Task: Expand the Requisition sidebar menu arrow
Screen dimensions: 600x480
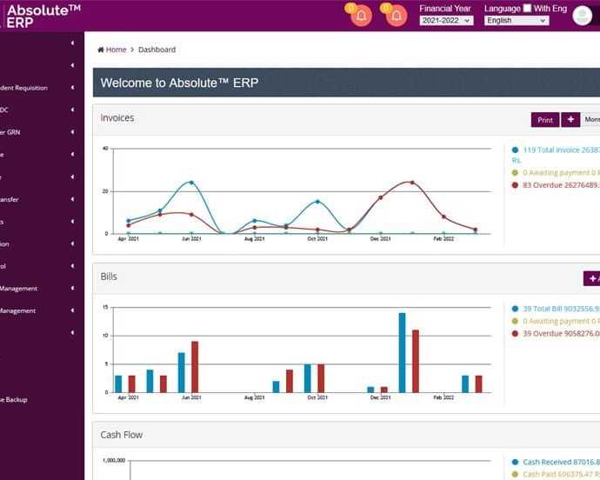Action: [72, 88]
